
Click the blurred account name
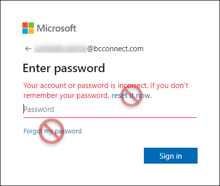click(x=60, y=48)
